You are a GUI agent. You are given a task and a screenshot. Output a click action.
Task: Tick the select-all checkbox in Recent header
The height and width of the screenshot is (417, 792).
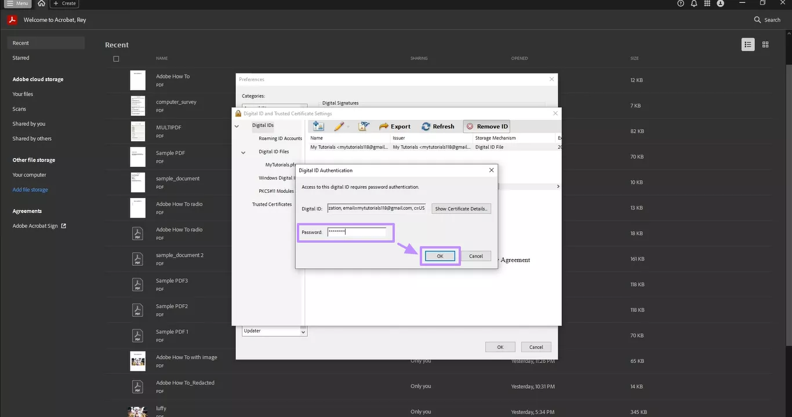click(x=116, y=58)
